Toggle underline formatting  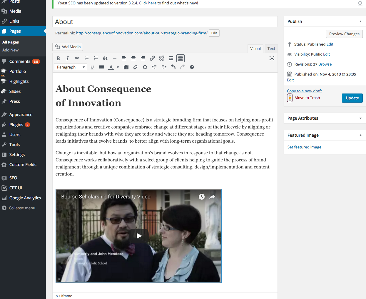[x=92, y=67]
